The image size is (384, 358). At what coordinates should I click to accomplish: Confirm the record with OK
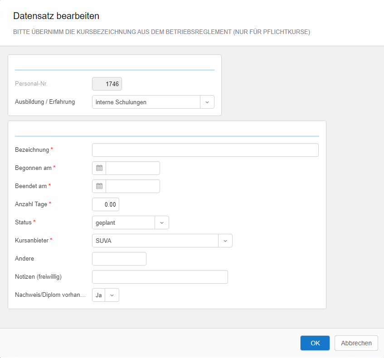(x=315, y=343)
